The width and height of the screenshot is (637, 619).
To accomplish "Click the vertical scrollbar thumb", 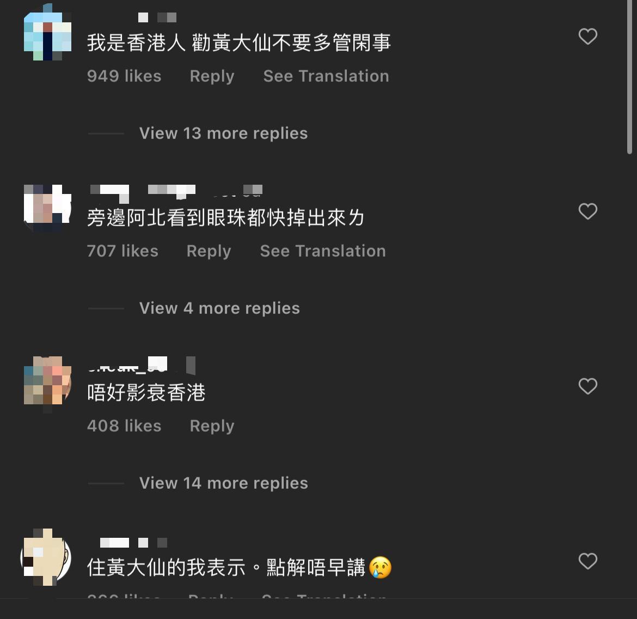I will (629, 77).
